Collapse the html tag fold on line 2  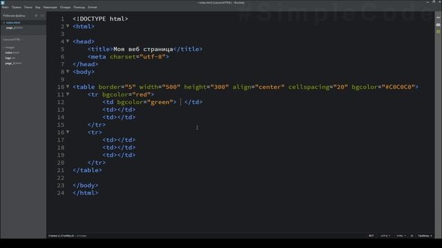point(68,26)
